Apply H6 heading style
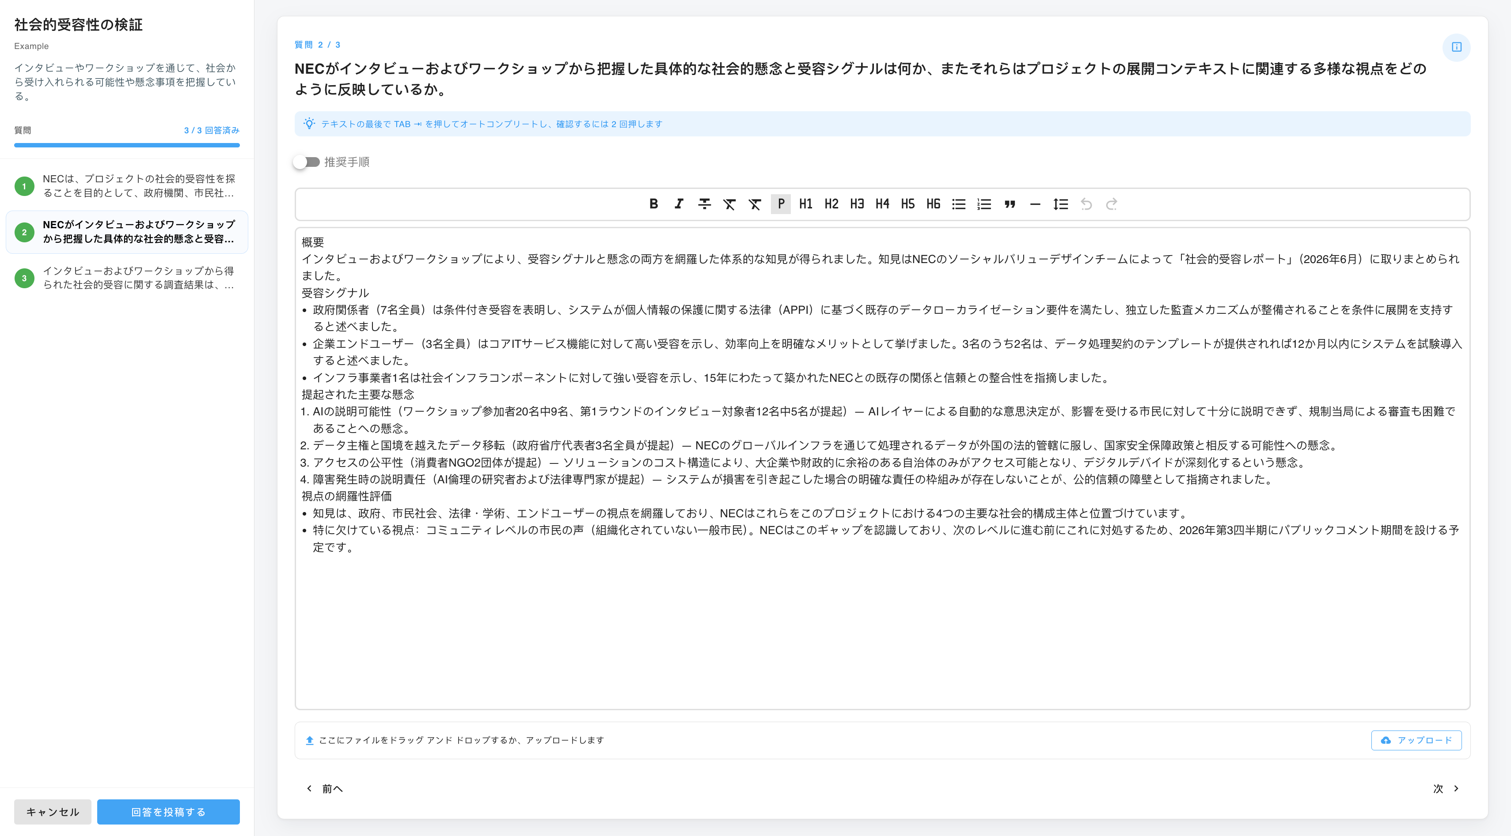 [x=933, y=204]
